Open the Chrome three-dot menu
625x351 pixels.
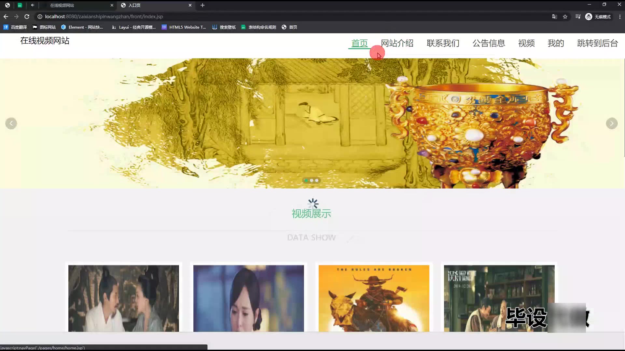pyautogui.click(x=620, y=17)
